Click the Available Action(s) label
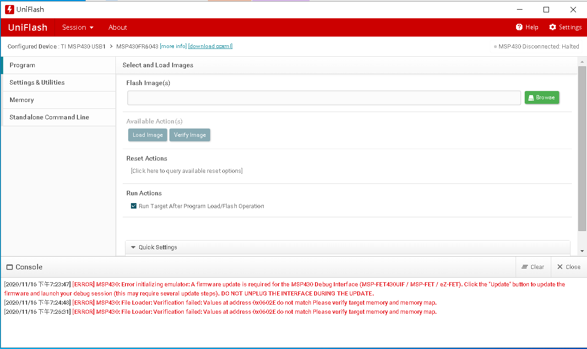Image resolution: width=587 pixels, height=349 pixels. click(154, 121)
